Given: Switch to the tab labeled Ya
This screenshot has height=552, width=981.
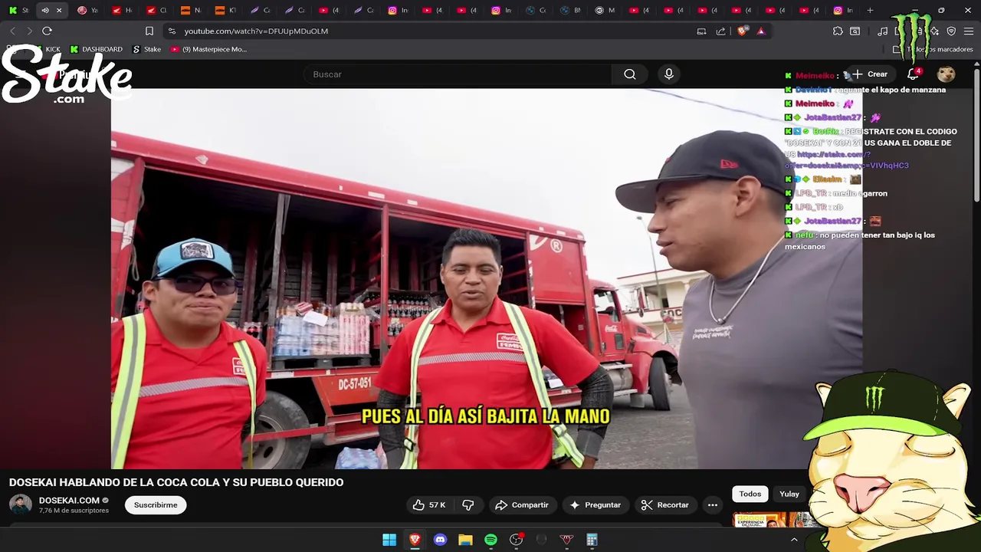Looking at the screenshot, I should click(87, 10).
